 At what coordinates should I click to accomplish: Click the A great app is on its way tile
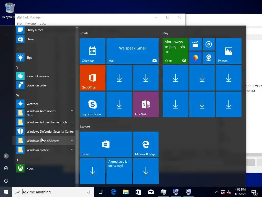point(119,171)
